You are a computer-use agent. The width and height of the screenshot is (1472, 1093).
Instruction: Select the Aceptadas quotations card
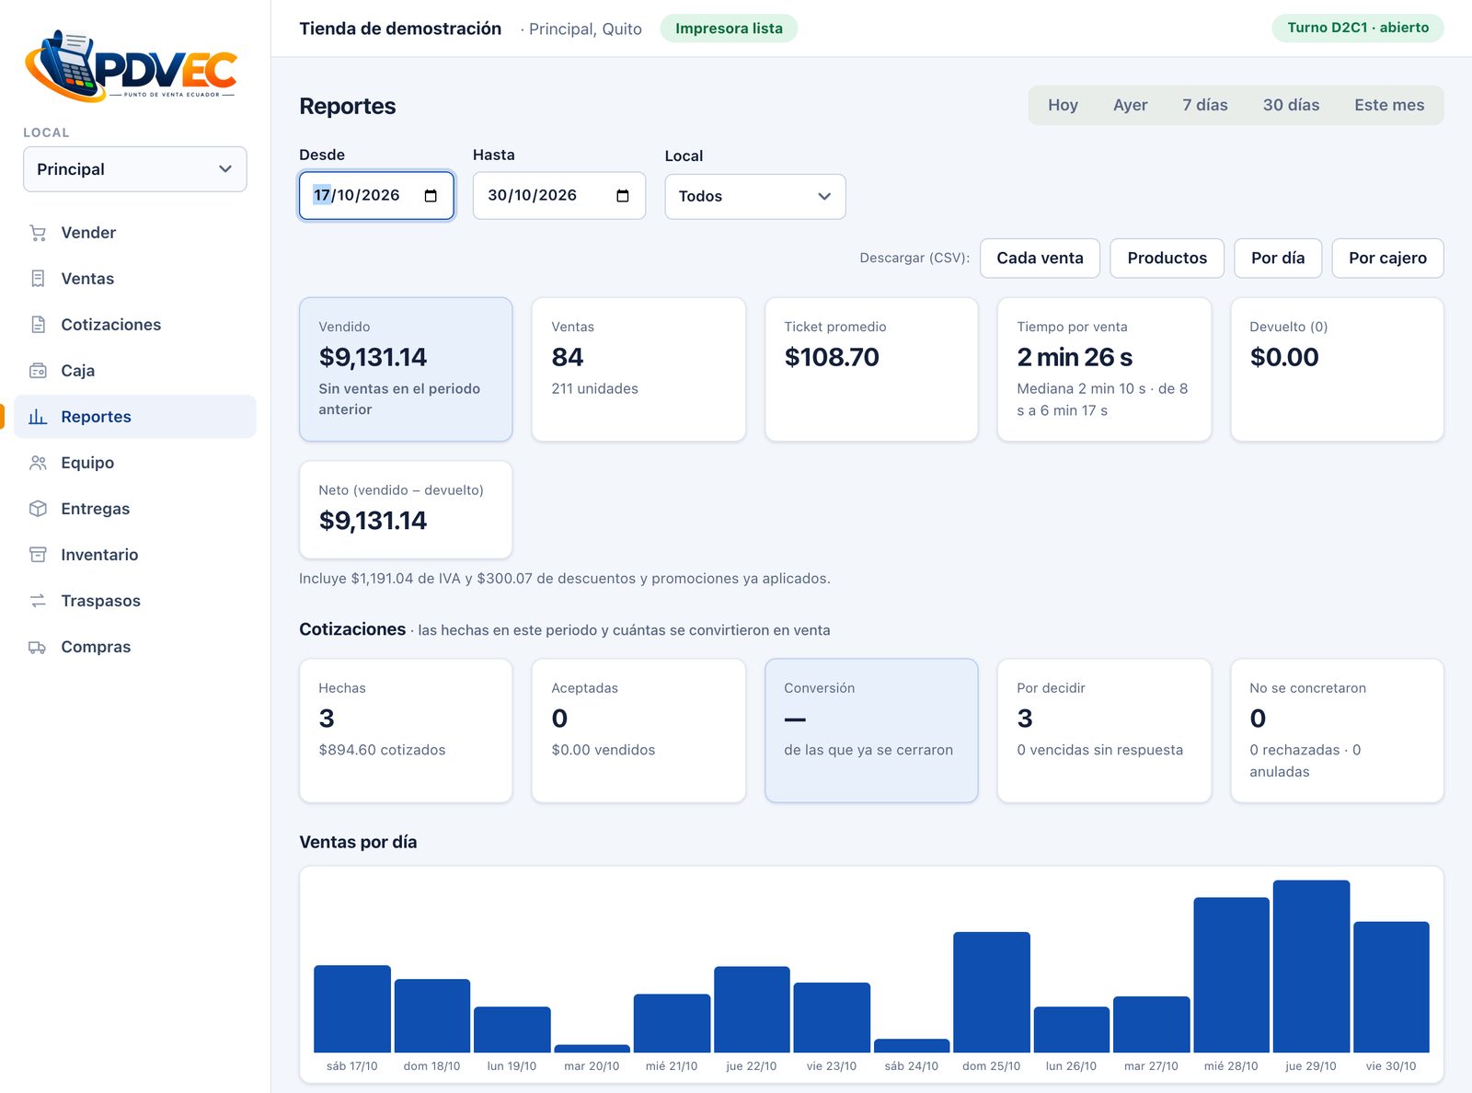point(638,731)
